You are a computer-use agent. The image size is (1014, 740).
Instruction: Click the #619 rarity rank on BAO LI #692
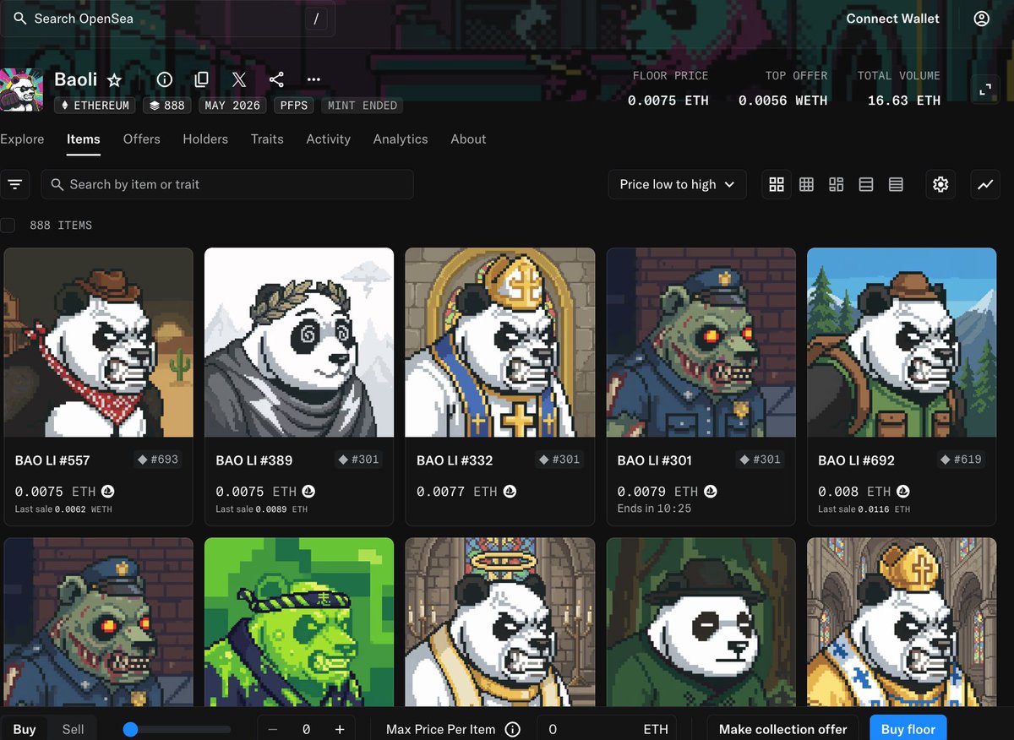tap(962, 460)
